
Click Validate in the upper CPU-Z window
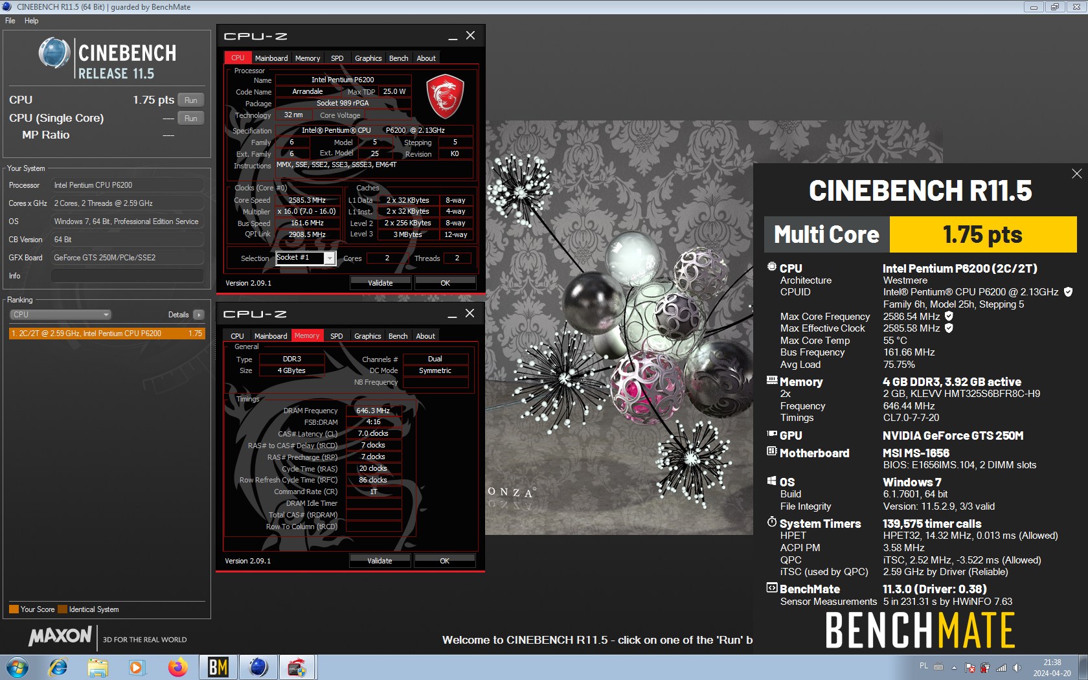tap(380, 283)
